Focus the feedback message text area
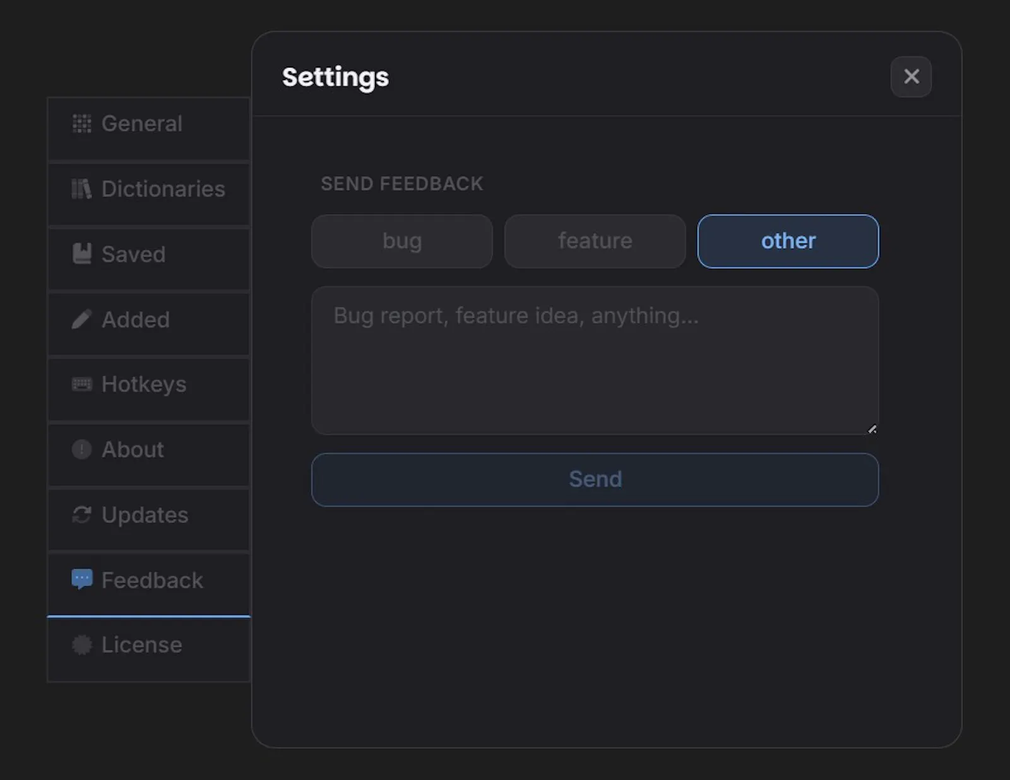The height and width of the screenshot is (780, 1010). [595, 360]
